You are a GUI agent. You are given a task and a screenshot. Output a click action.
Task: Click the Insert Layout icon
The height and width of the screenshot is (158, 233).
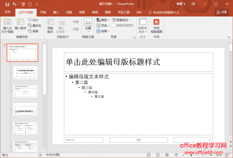tap(20, 22)
